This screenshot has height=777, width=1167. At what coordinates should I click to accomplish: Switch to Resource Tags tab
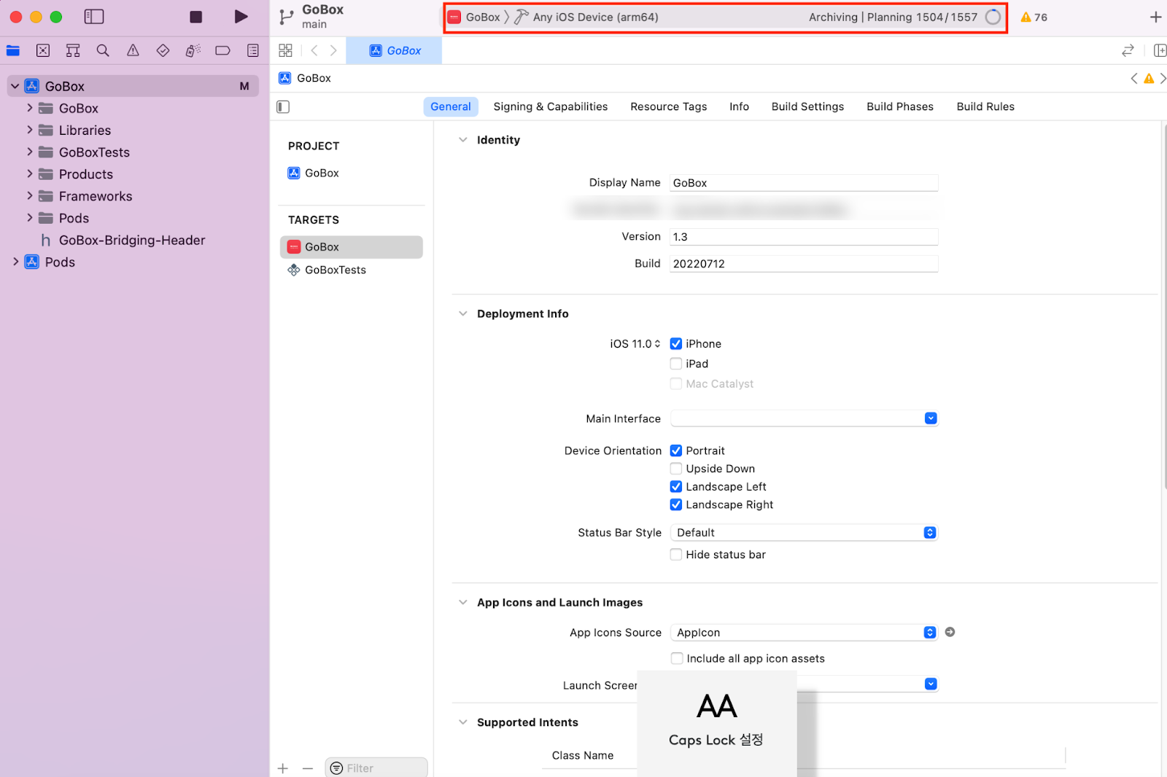click(x=669, y=106)
